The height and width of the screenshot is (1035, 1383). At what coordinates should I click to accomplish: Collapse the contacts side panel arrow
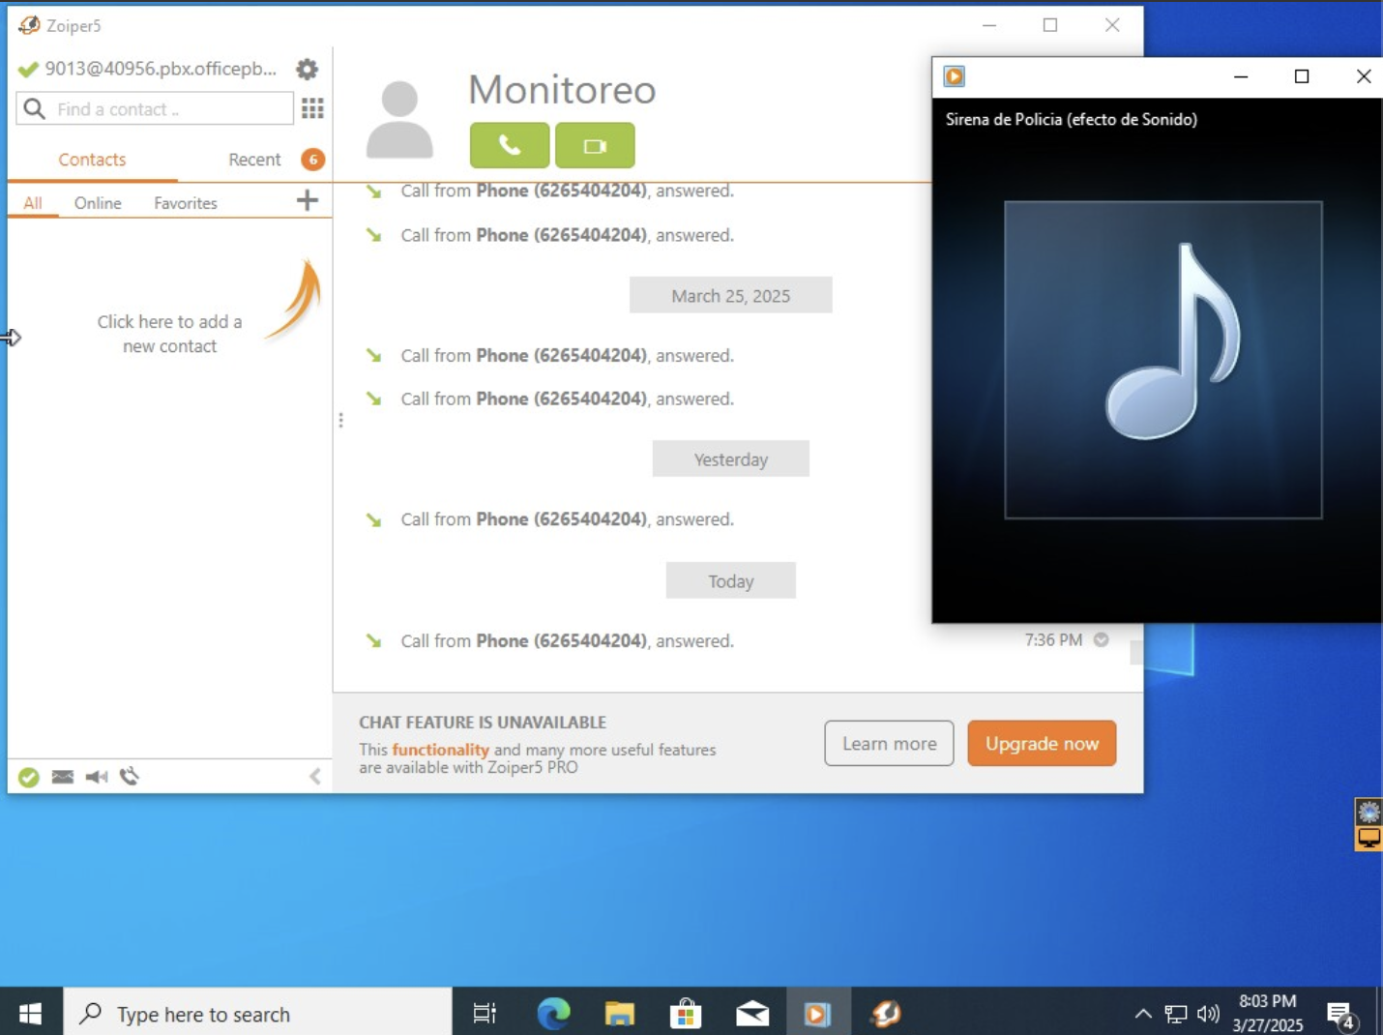click(x=315, y=776)
